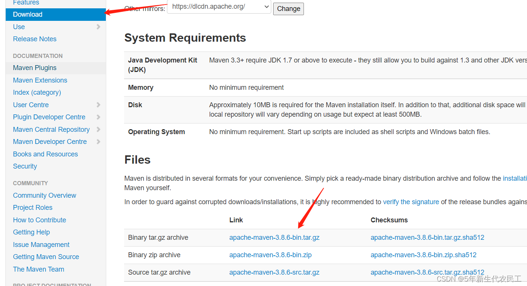The height and width of the screenshot is (286, 527).
Task: Open the User Centre link
Action: coord(31,105)
